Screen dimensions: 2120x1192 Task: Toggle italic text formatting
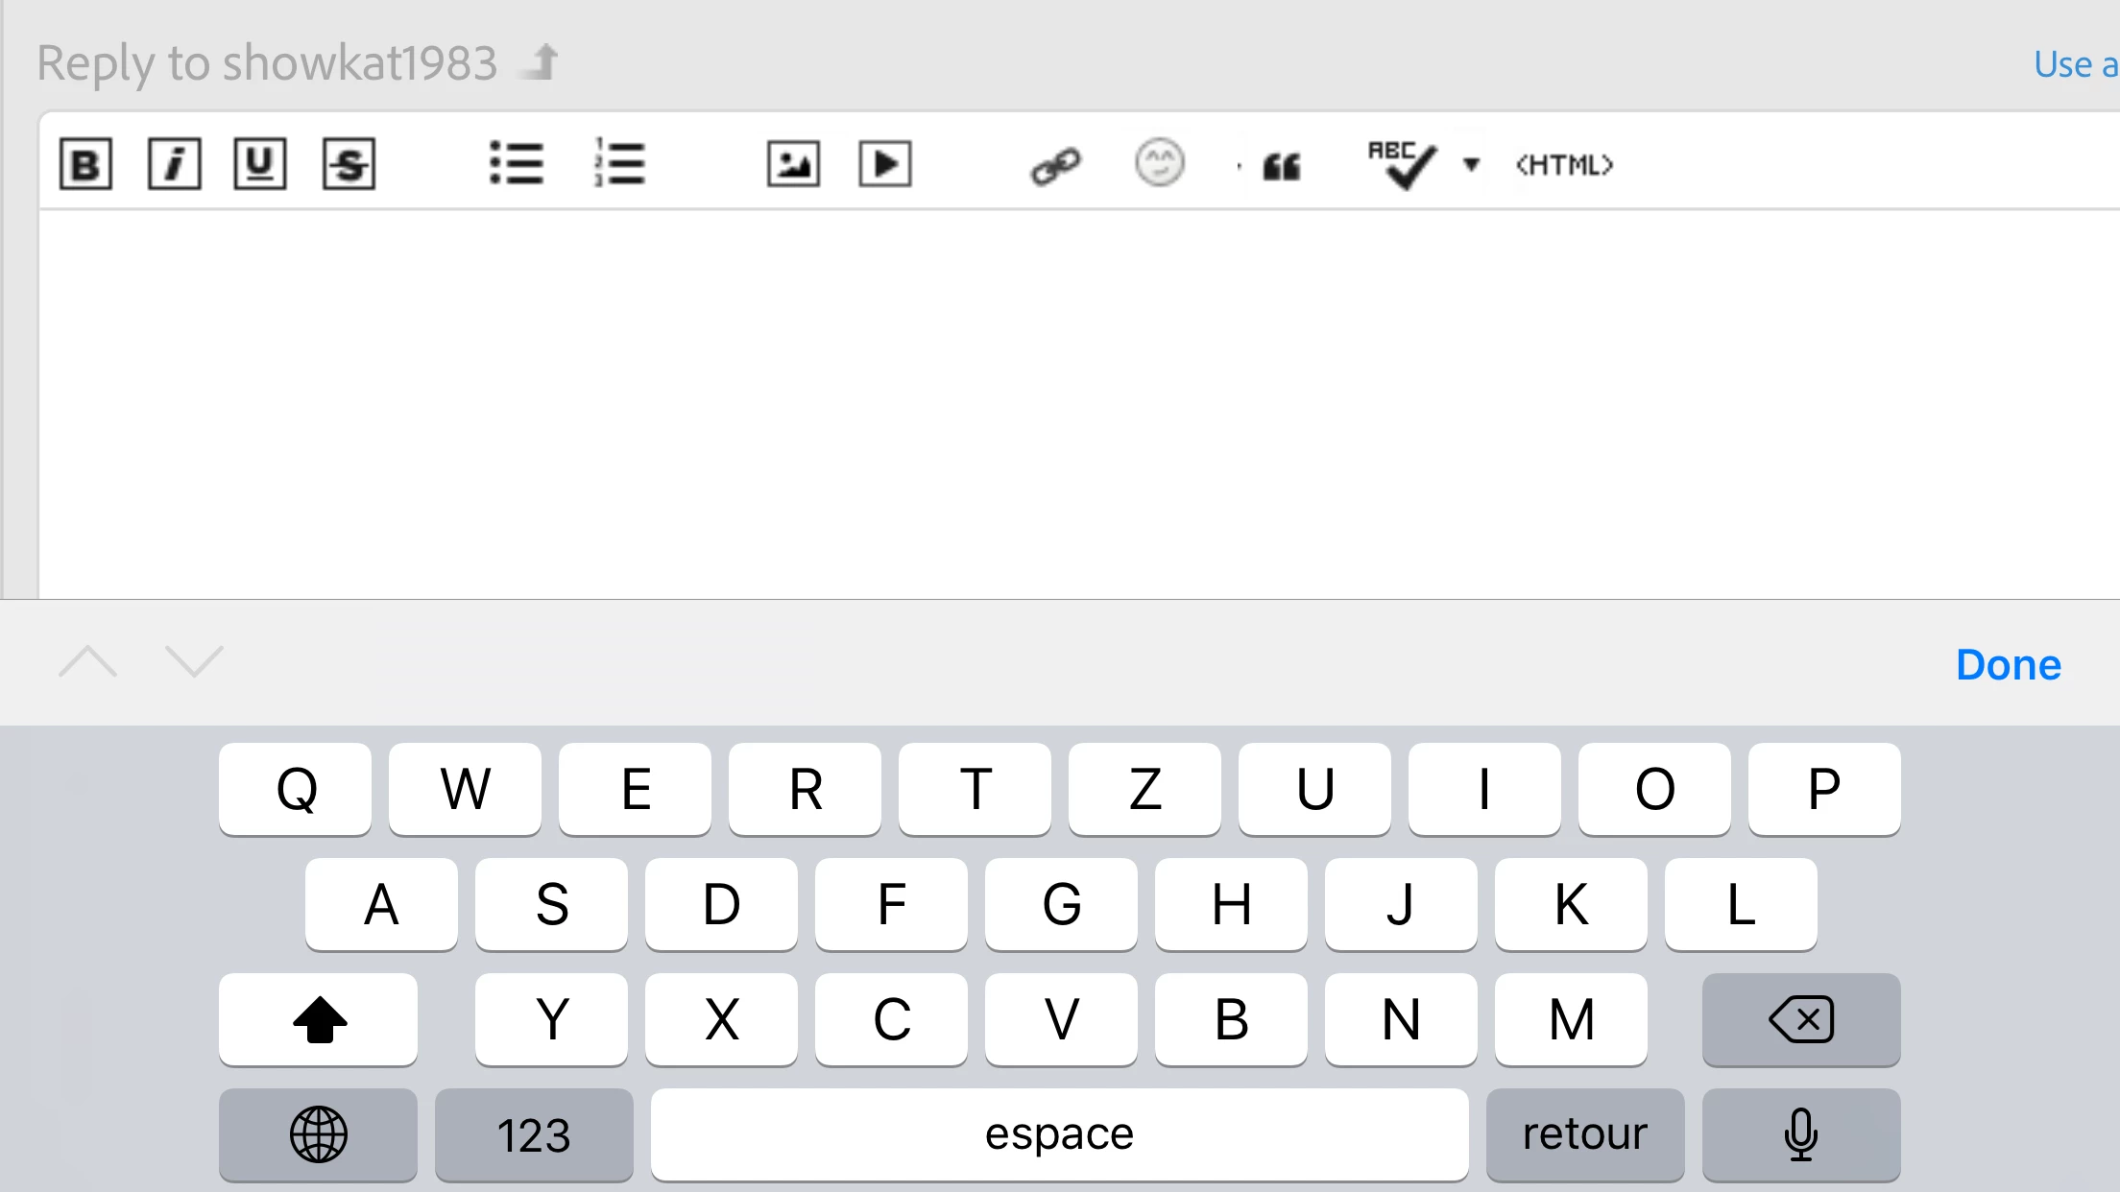(174, 164)
